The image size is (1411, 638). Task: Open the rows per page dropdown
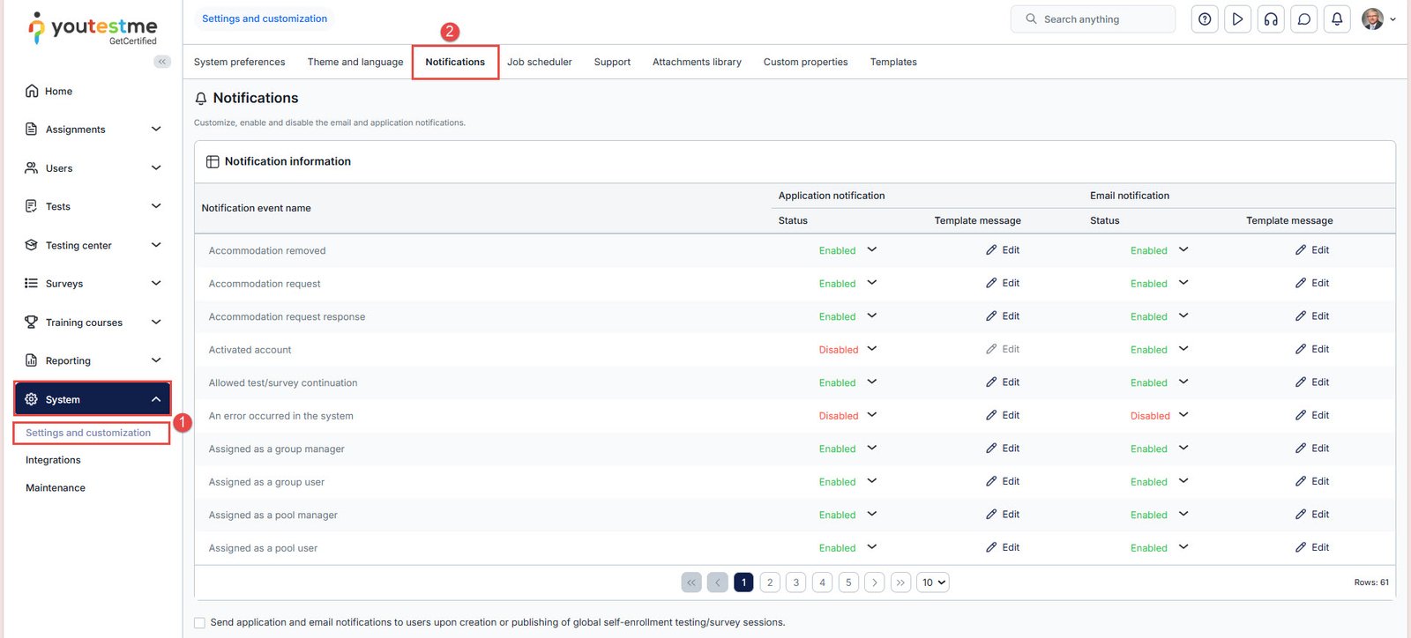pos(933,582)
